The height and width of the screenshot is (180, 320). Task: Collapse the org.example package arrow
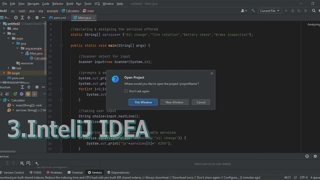click(17, 48)
